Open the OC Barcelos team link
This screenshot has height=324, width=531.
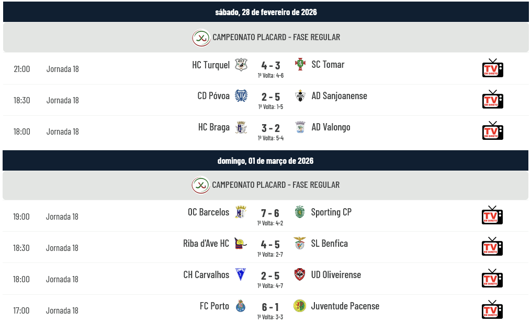tap(208, 212)
